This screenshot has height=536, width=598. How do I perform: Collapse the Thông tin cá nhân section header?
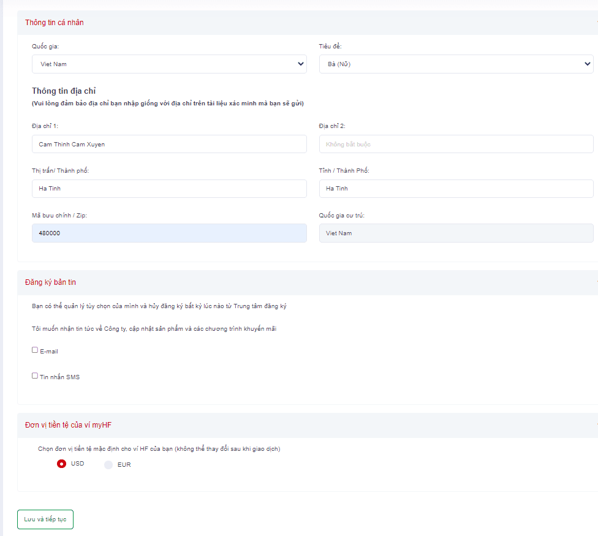[x=308, y=23]
